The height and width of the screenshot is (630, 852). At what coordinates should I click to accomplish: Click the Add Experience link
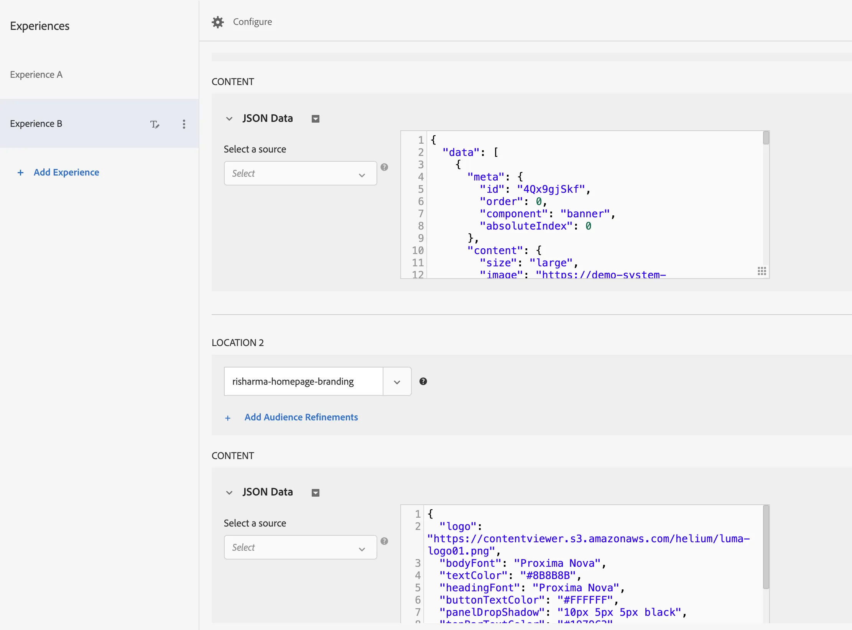pyautogui.click(x=66, y=172)
